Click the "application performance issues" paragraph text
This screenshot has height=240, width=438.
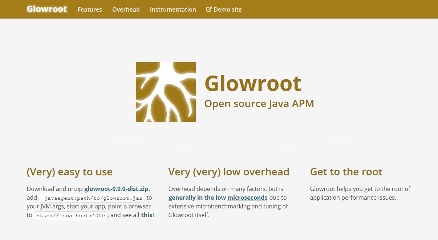(x=352, y=198)
